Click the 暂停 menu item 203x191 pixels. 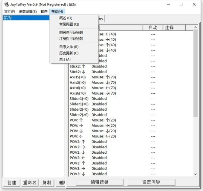(x=44, y=12)
